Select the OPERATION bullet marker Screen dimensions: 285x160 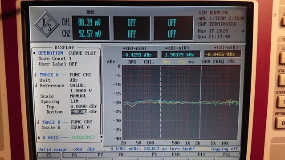[x=34, y=53]
